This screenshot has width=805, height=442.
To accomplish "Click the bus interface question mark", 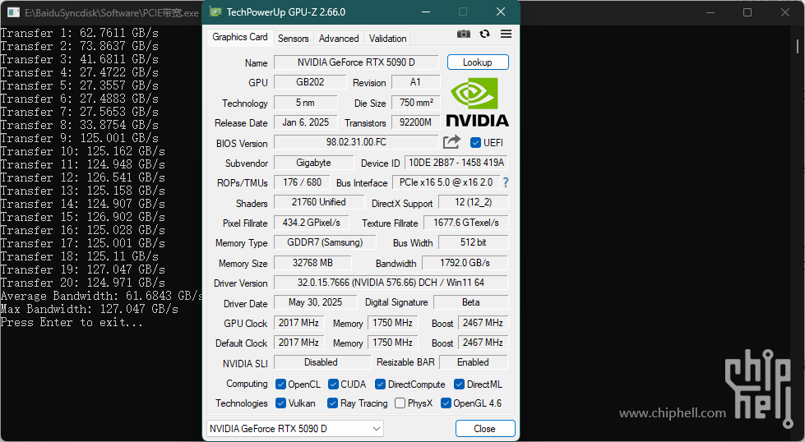I will click(x=506, y=182).
